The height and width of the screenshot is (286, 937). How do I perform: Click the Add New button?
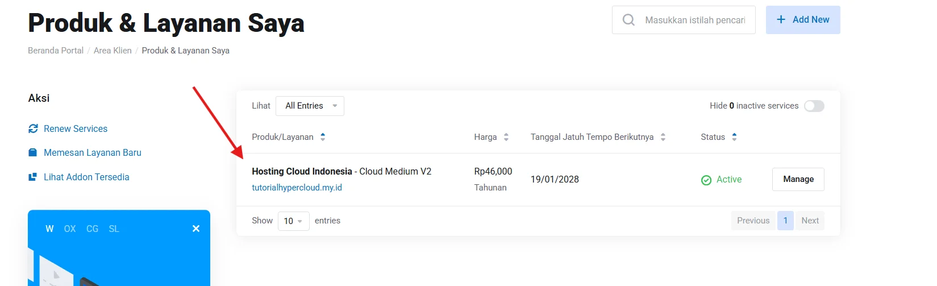click(x=803, y=20)
